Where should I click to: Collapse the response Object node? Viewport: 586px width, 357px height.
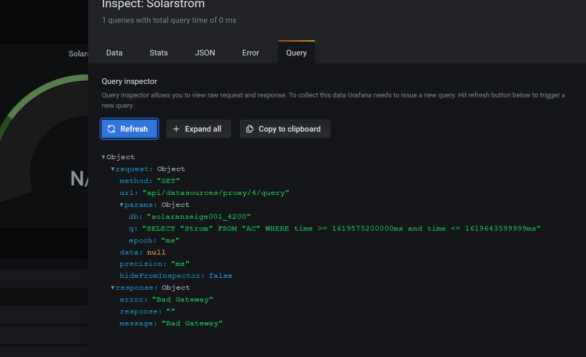pos(113,288)
